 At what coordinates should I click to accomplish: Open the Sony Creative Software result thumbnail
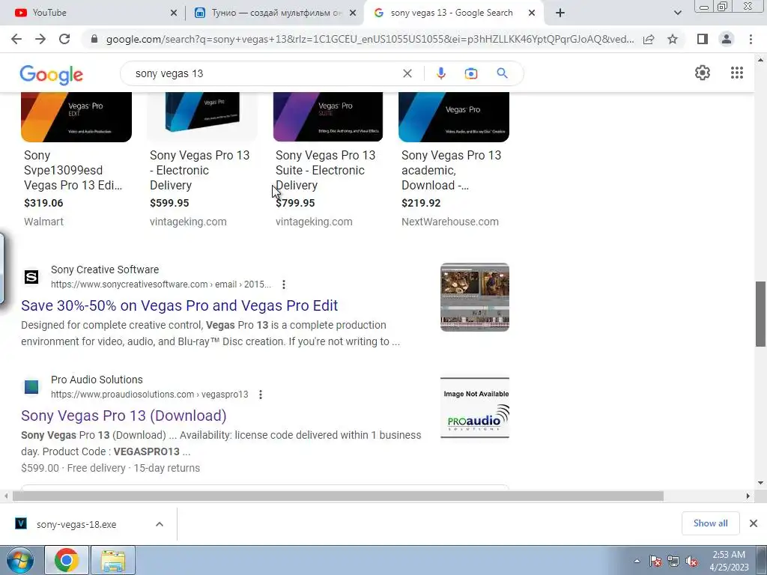pyautogui.click(x=474, y=297)
